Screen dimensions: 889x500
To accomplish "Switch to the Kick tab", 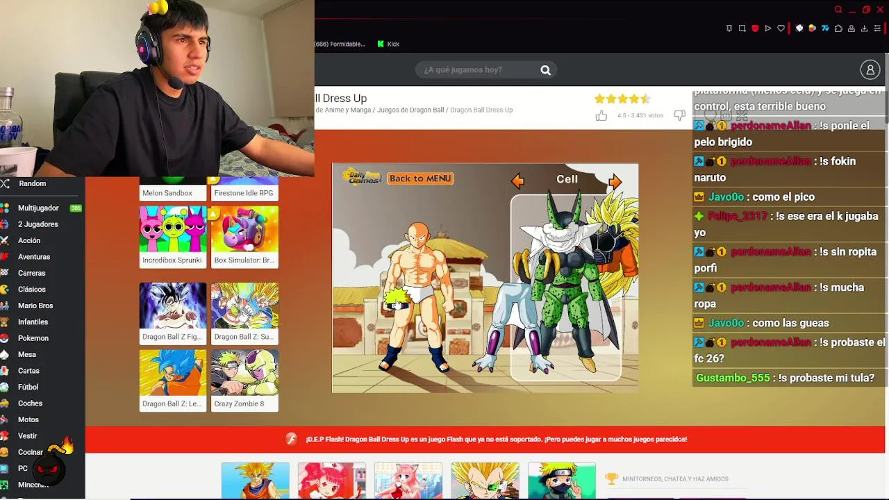I will point(388,44).
